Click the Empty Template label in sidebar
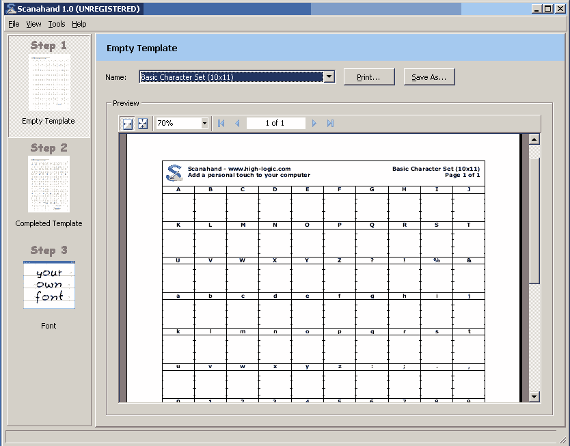This screenshot has width=570, height=446. click(49, 121)
